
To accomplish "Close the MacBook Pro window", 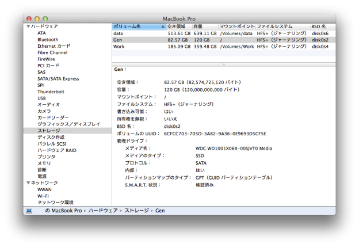I will (29, 19).
